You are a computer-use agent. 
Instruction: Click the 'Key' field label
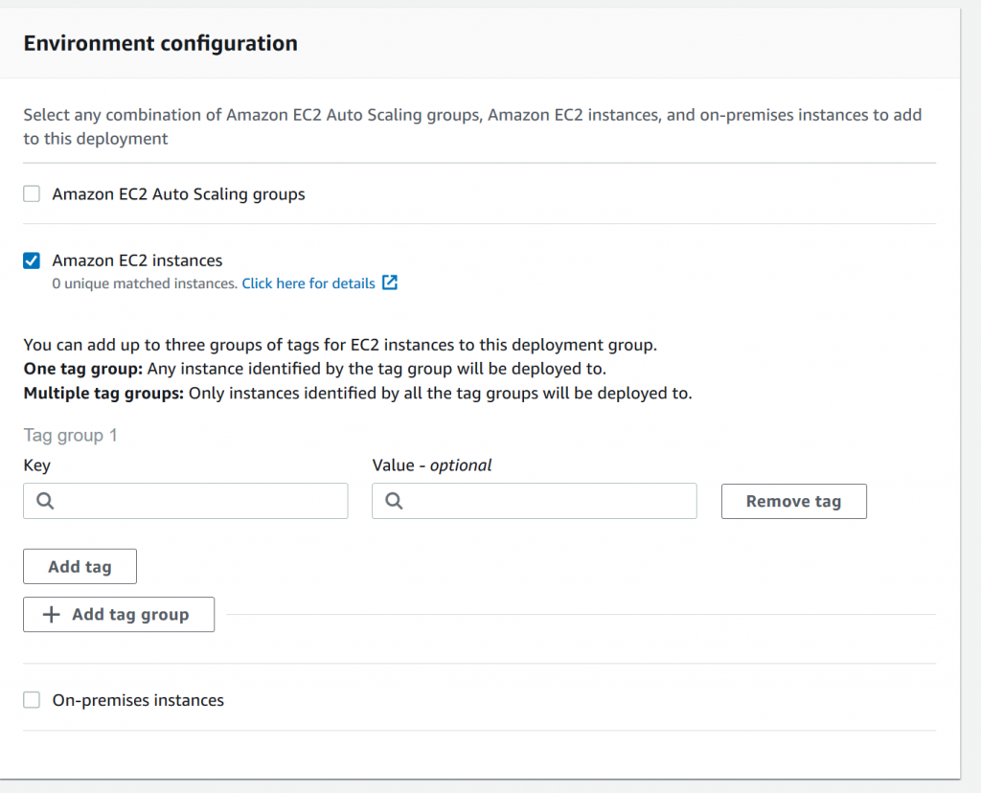point(37,465)
